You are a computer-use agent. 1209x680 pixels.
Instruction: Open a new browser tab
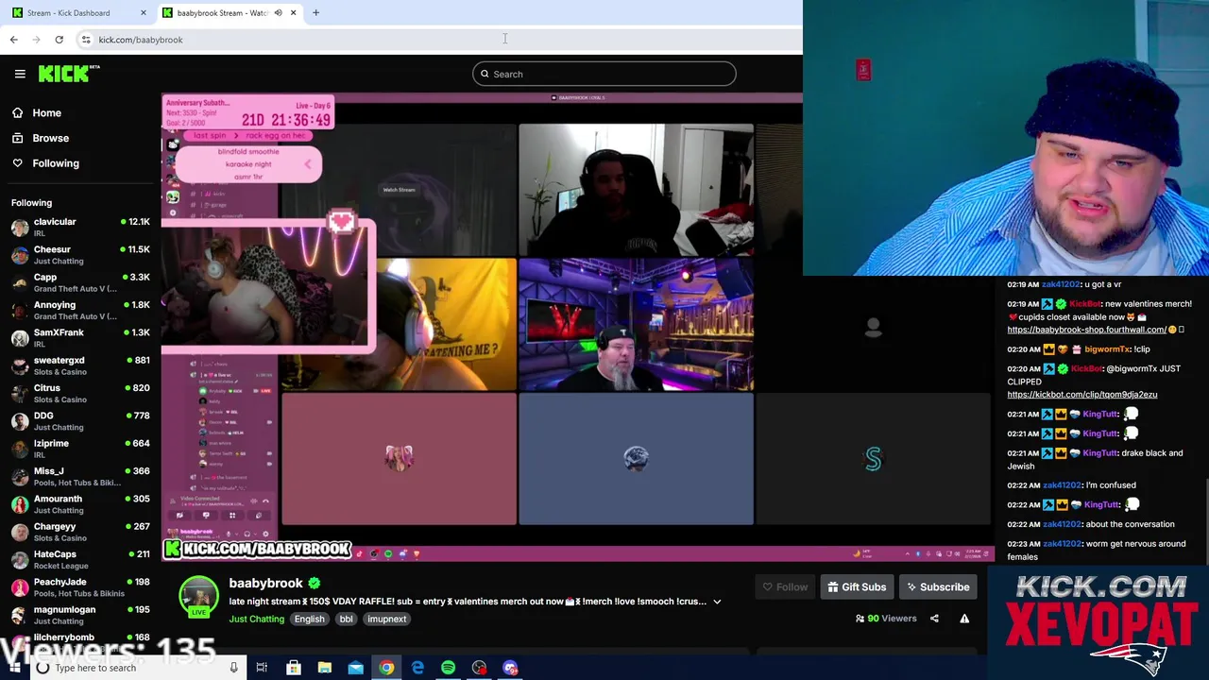point(315,13)
